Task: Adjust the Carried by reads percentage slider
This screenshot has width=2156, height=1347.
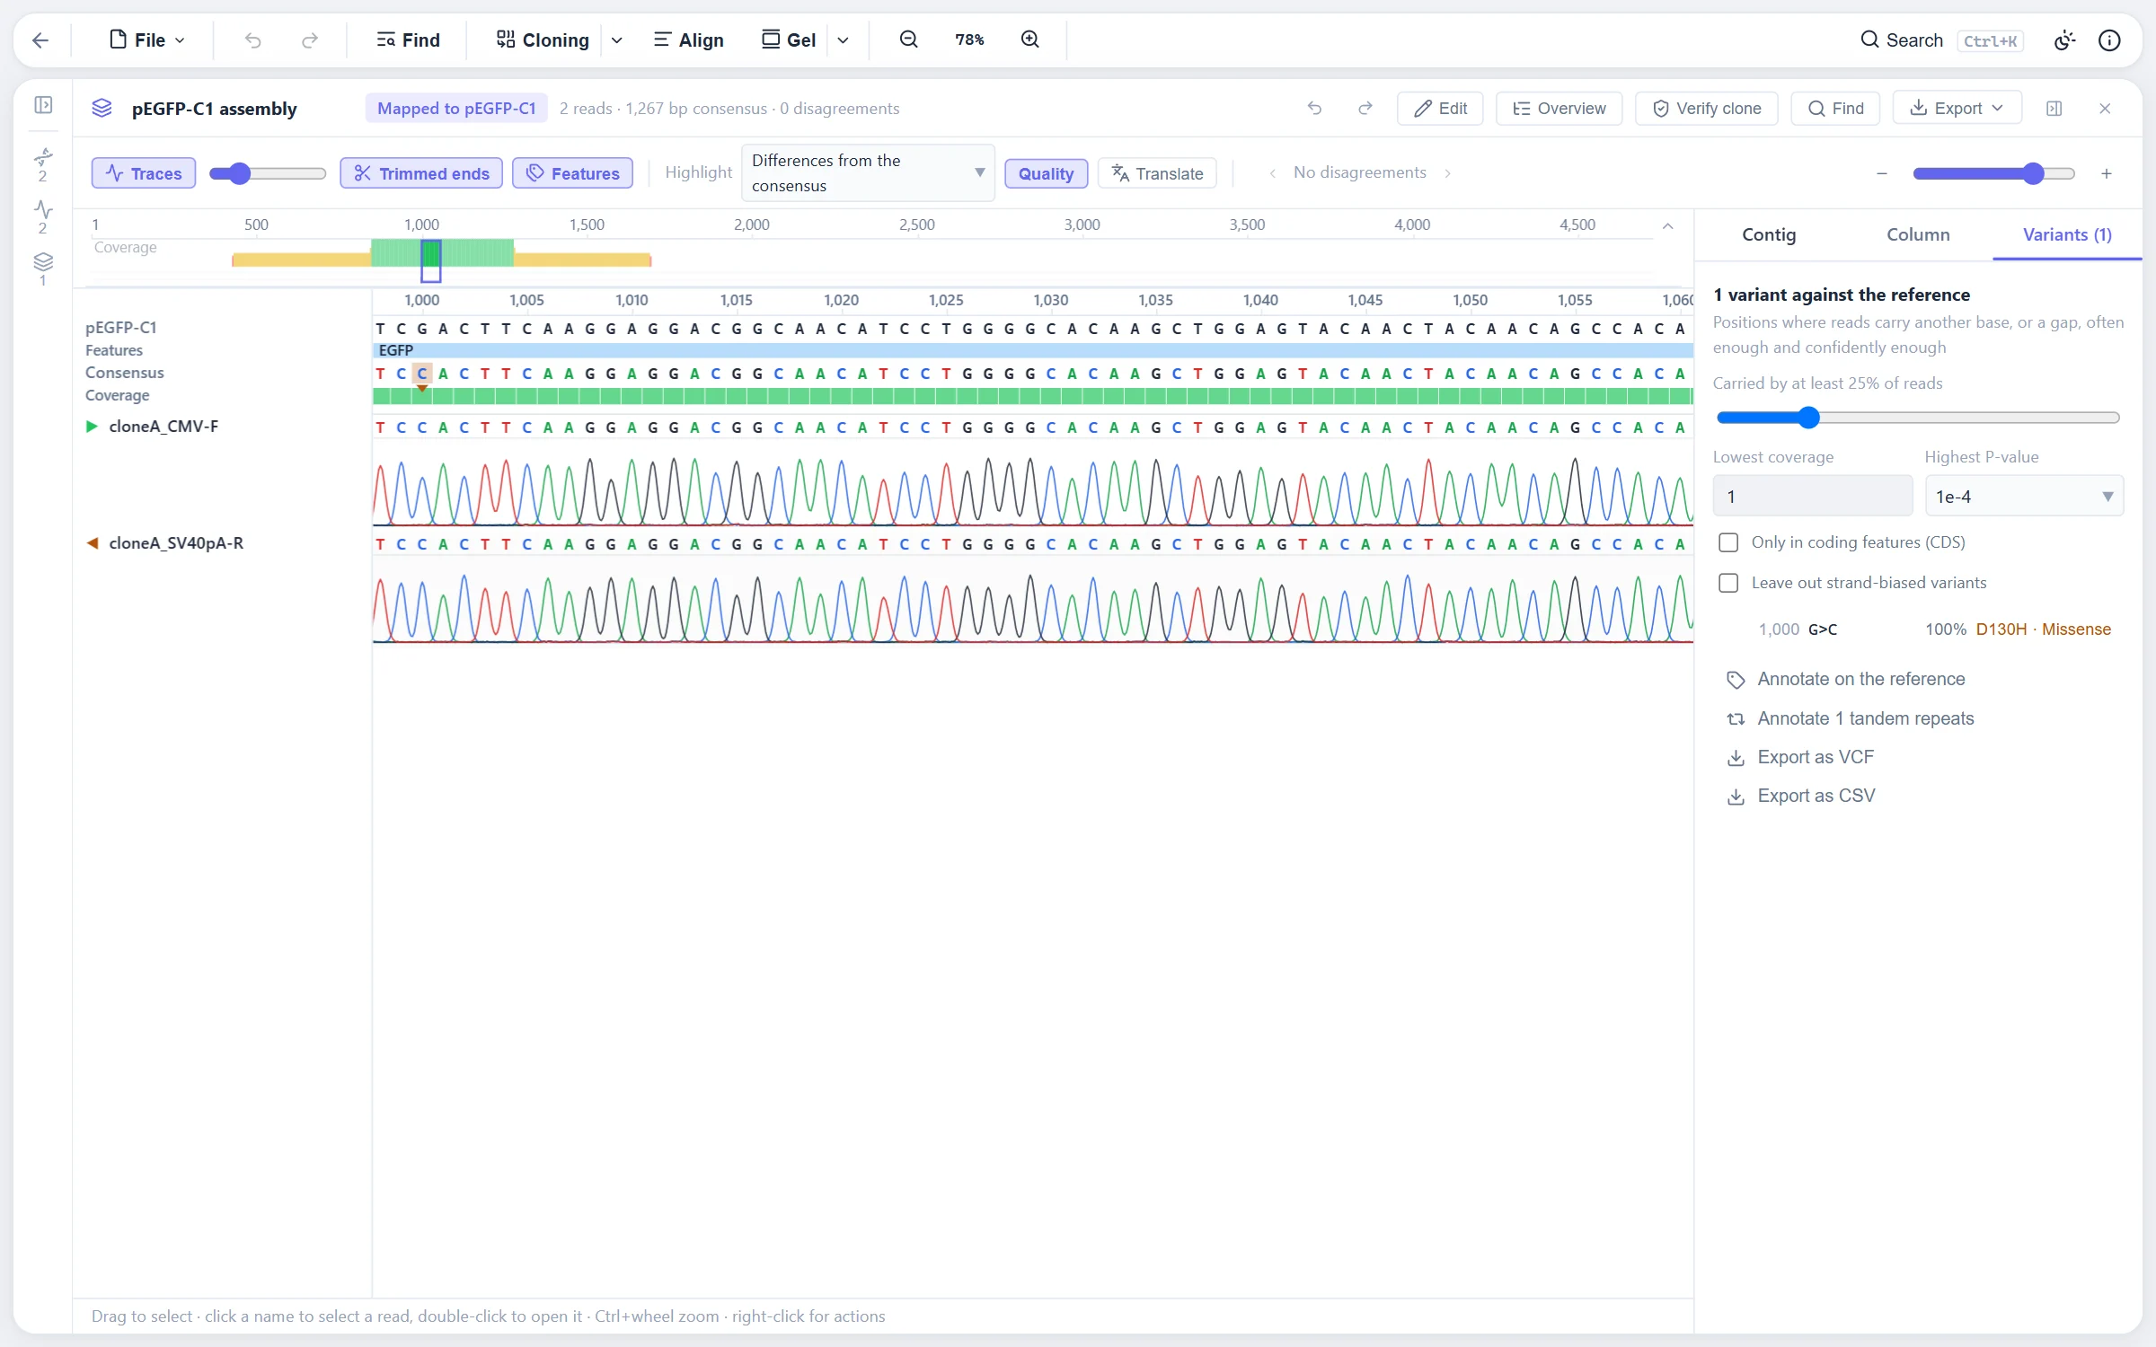Action: click(1918, 418)
